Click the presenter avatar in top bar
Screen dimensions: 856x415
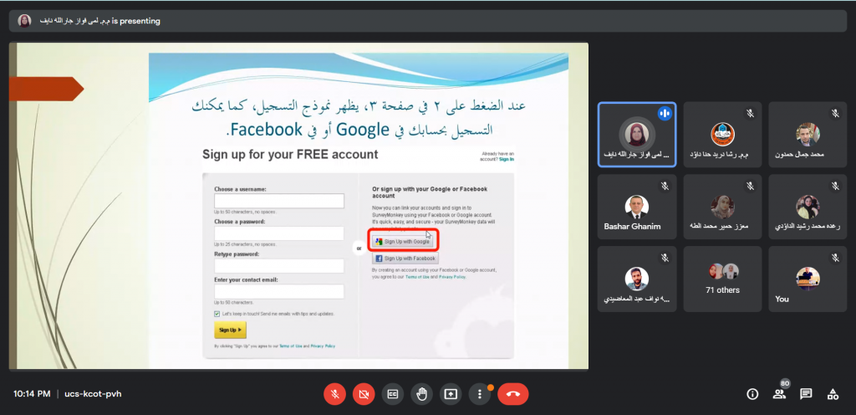[24, 21]
